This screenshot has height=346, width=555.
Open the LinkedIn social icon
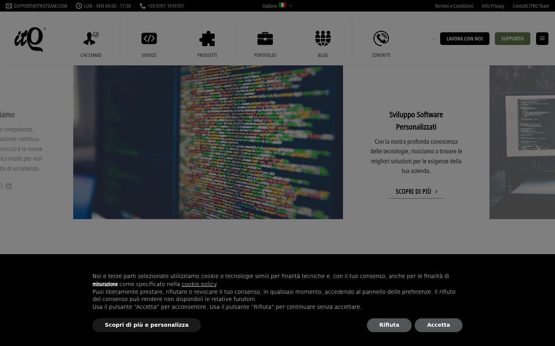pos(9,186)
